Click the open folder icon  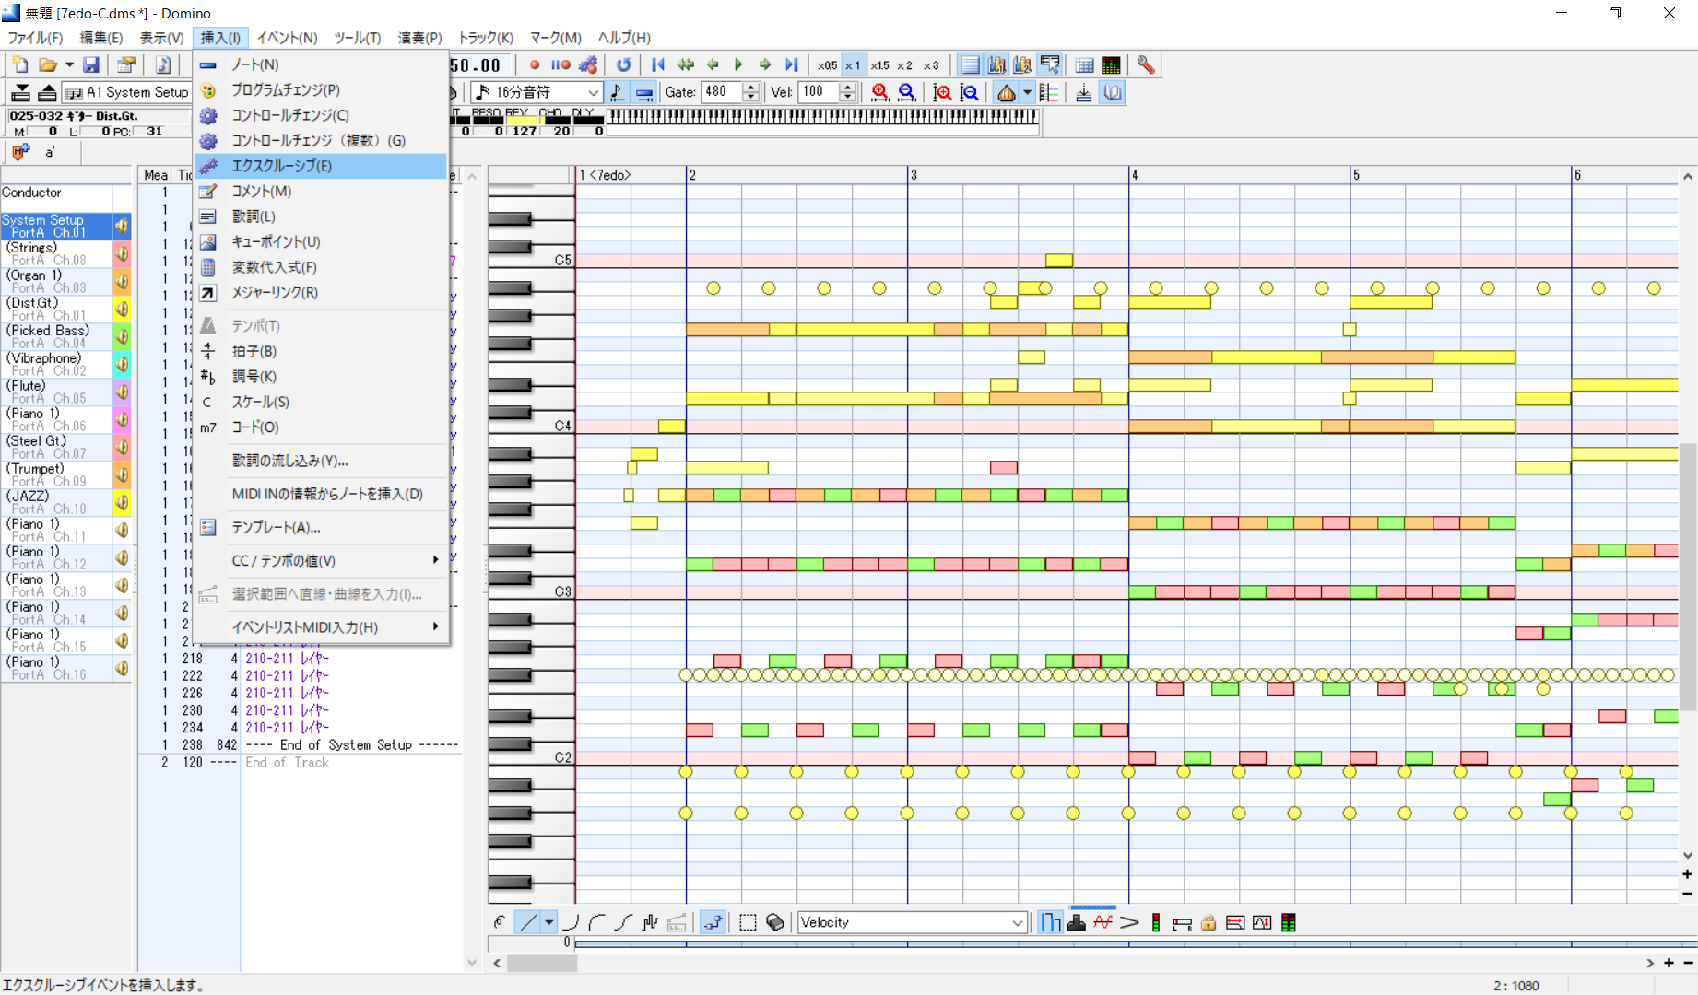(x=47, y=64)
